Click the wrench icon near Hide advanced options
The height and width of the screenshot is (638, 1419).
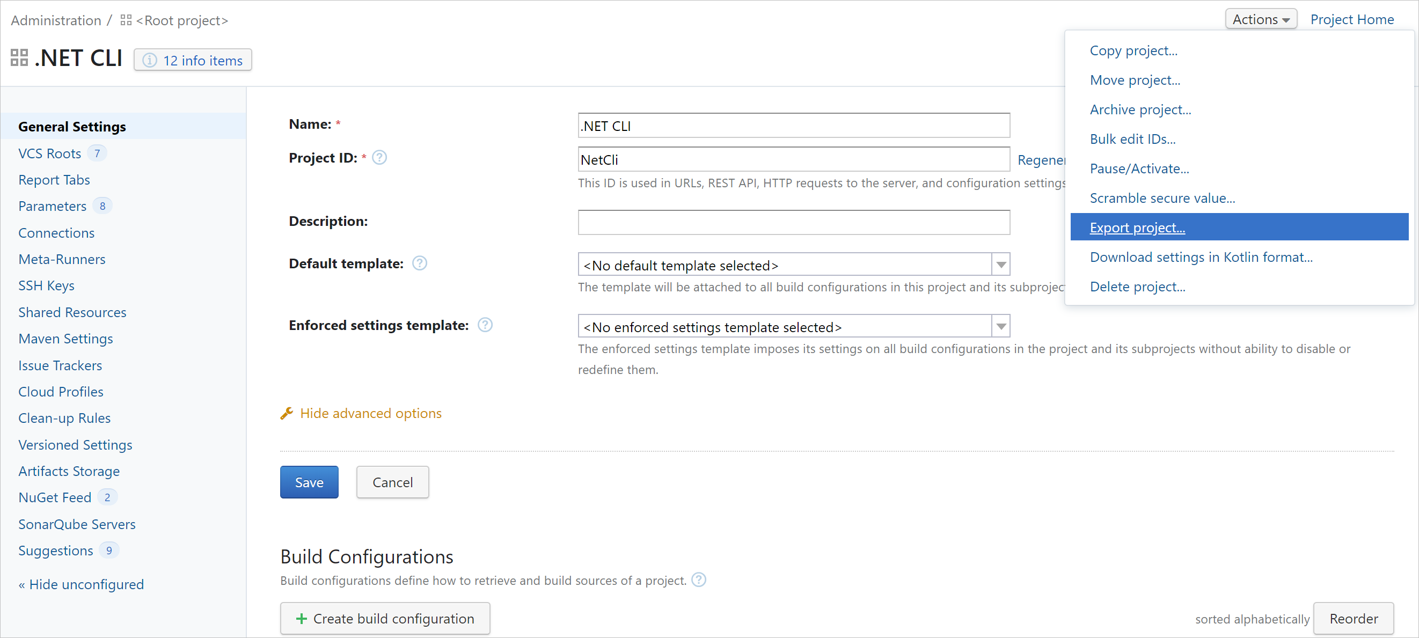(x=287, y=413)
